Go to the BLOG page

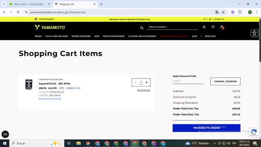195,36
